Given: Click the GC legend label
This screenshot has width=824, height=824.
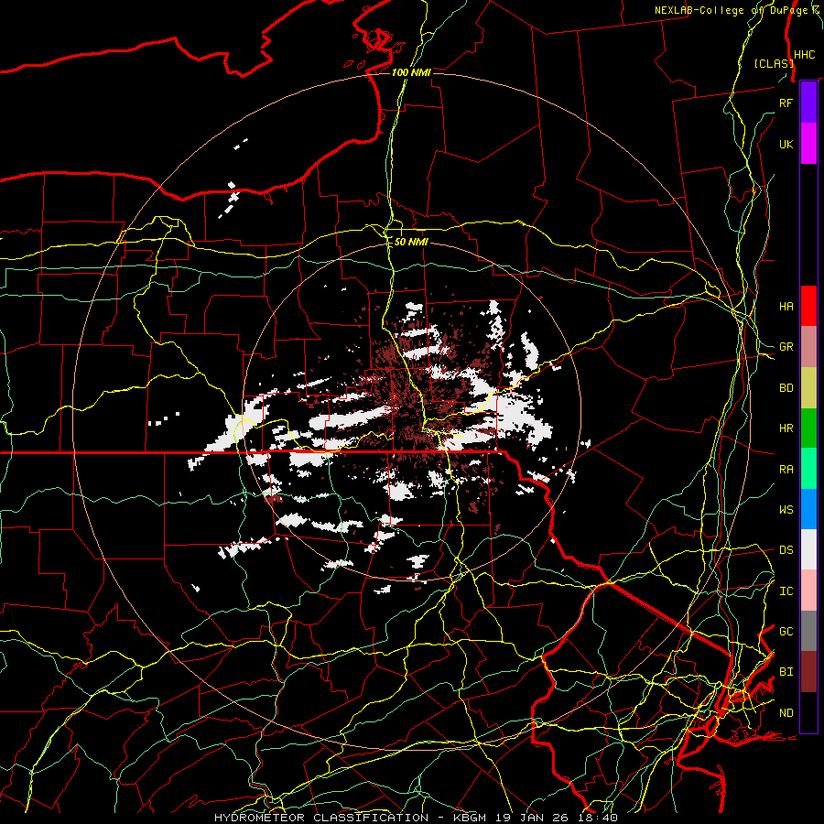Looking at the screenshot, I should 786,631.
